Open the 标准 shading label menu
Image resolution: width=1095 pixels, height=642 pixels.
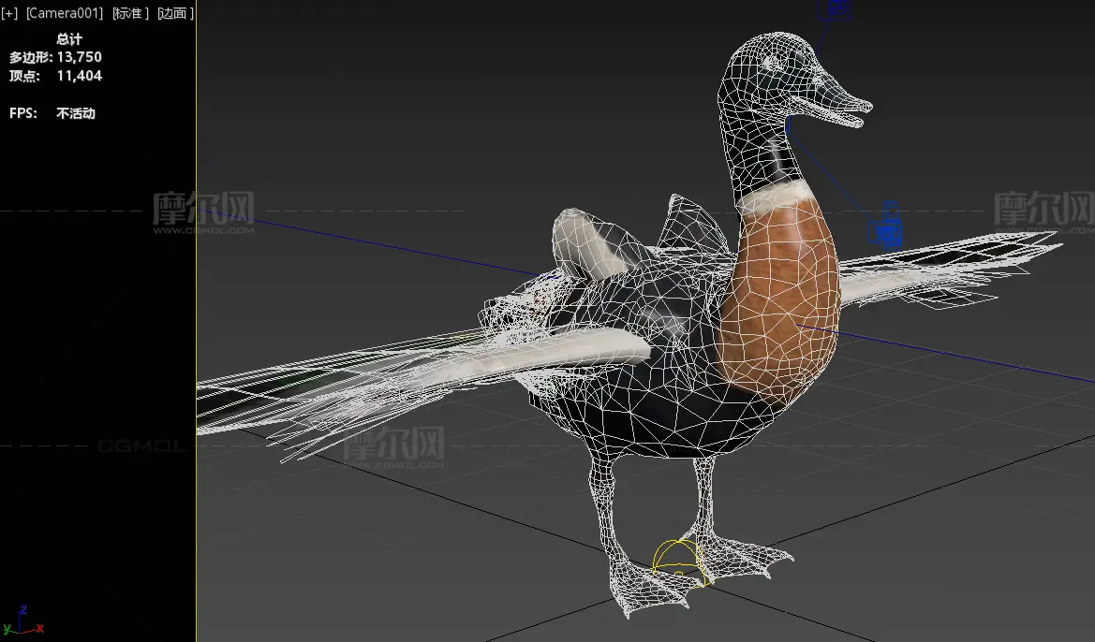coord(130,13)
